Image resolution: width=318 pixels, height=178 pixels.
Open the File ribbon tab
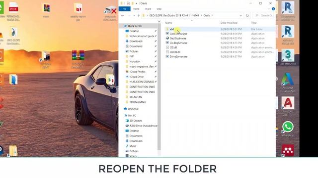point(124,9)
